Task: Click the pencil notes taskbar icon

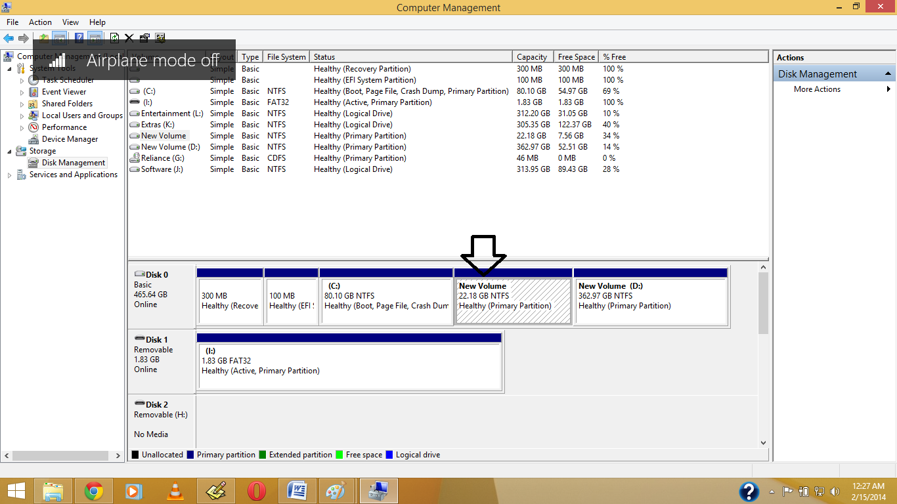Action: [x=216, y=491]
